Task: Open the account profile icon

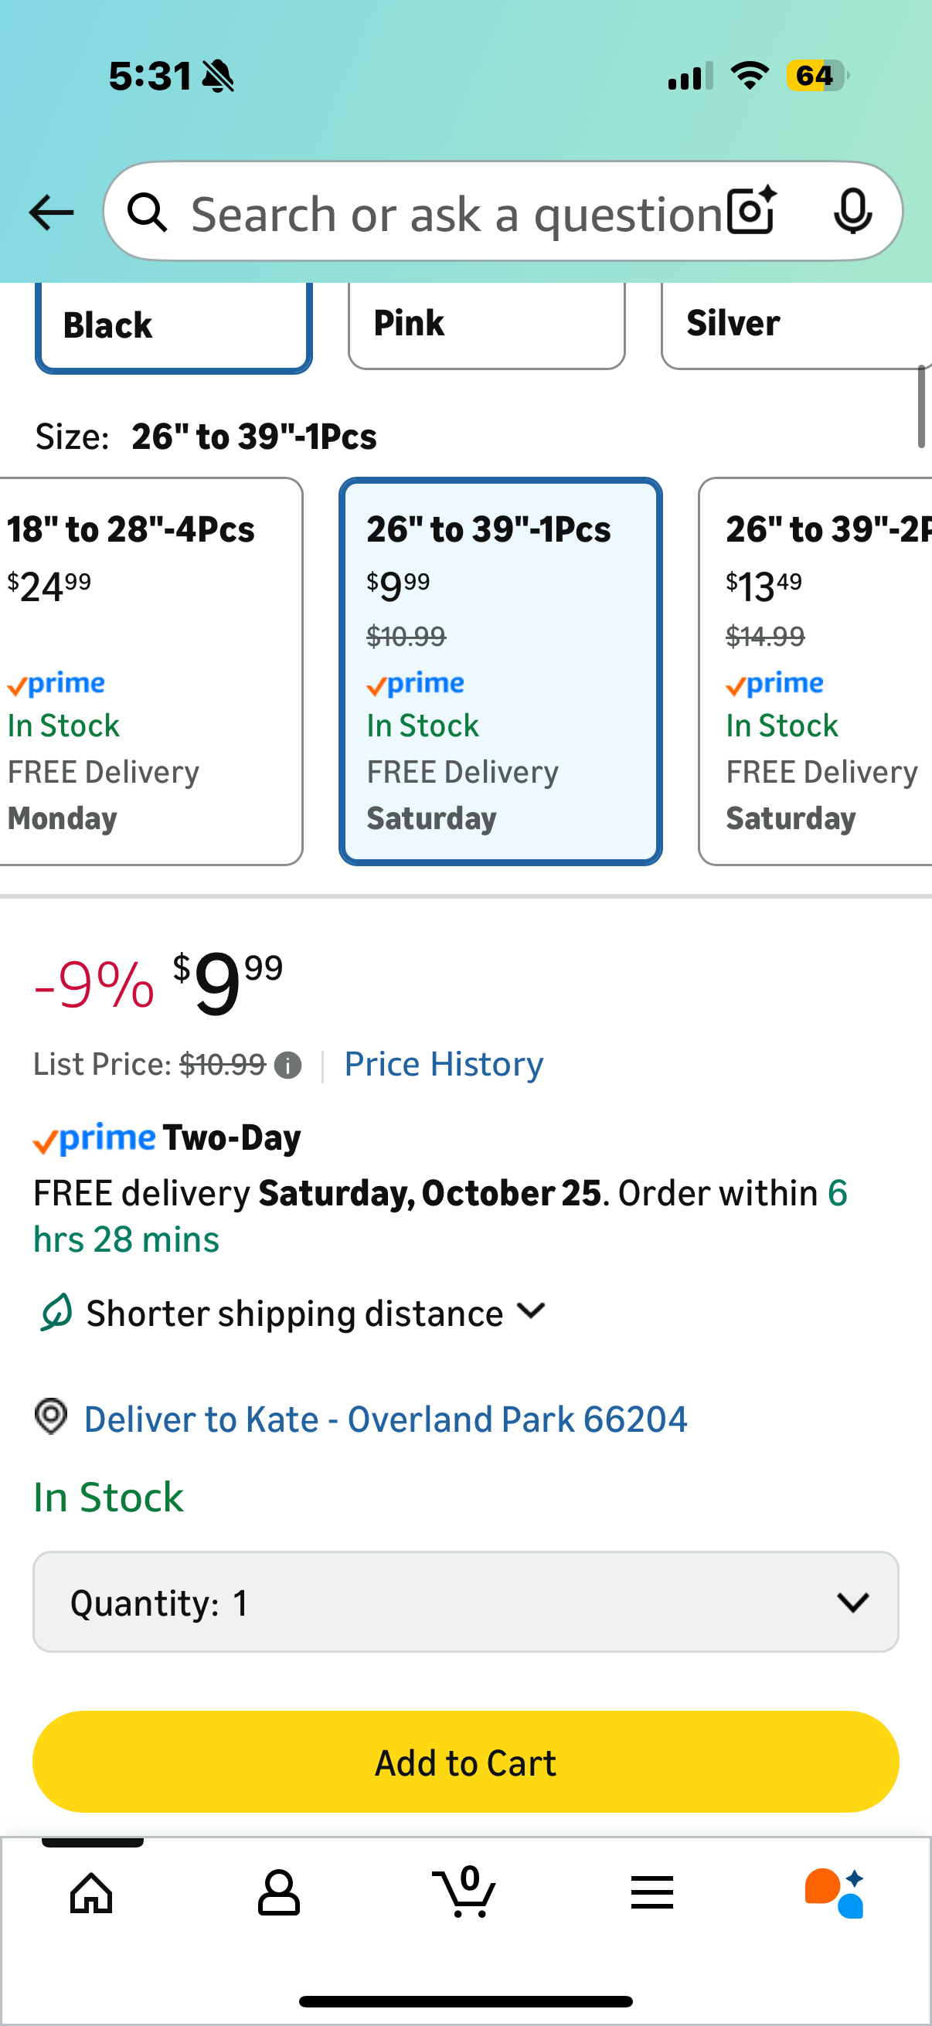Action: click(278, 1892)
